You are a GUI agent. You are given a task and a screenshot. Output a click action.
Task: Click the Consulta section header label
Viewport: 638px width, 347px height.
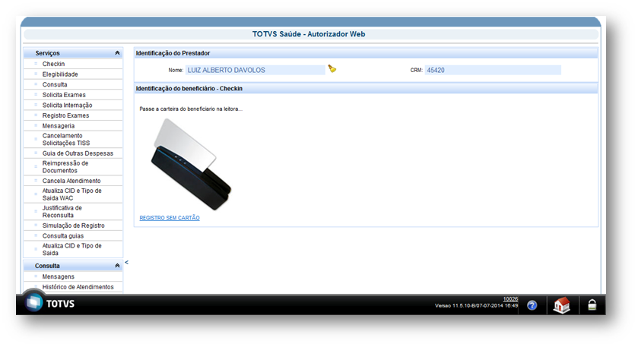tap(47, 266)
